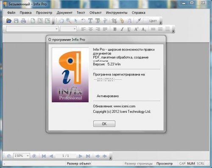Toggle Bold formatting
This screenshot has width=212, height=168.
click(115, 29)
